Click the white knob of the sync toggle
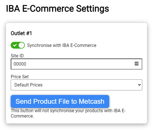Viewport: 153px width, 130px height. 21,45
